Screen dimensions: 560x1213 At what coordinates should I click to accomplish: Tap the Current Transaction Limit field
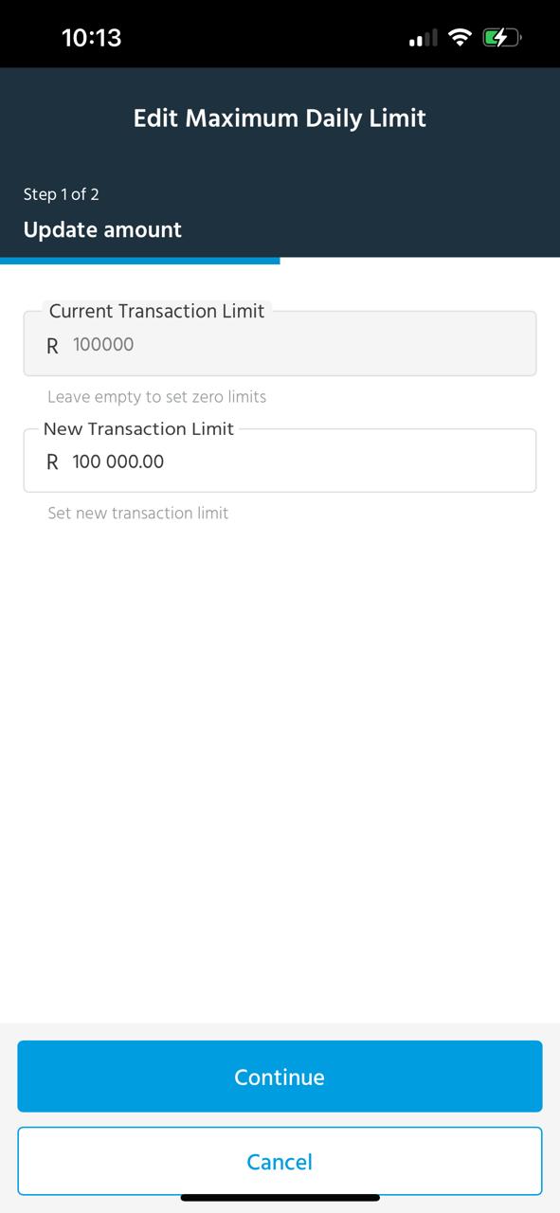[280, 343]
